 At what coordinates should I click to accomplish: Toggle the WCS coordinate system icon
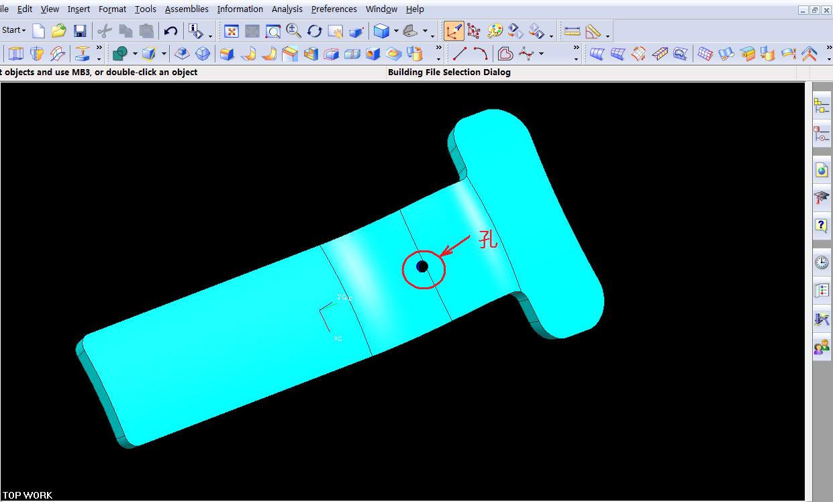coord(454,31)
